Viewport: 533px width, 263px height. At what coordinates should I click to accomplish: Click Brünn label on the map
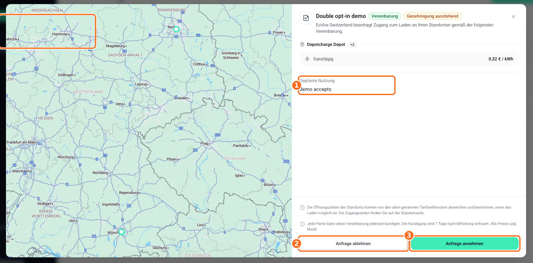coord(269,185)
